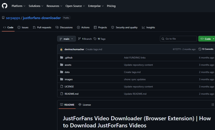Click the JustForFans Video Downloader README heading
The image size is (215, 130).
pos(137,122)
